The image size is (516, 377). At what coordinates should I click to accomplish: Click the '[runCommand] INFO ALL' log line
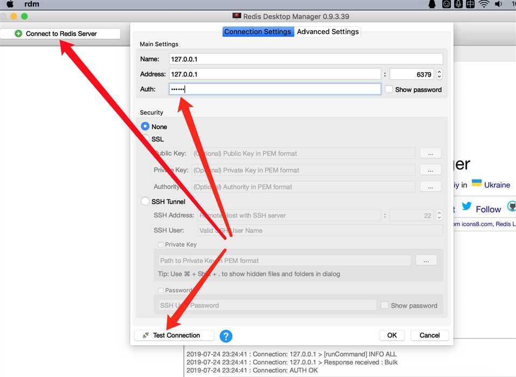292,354
